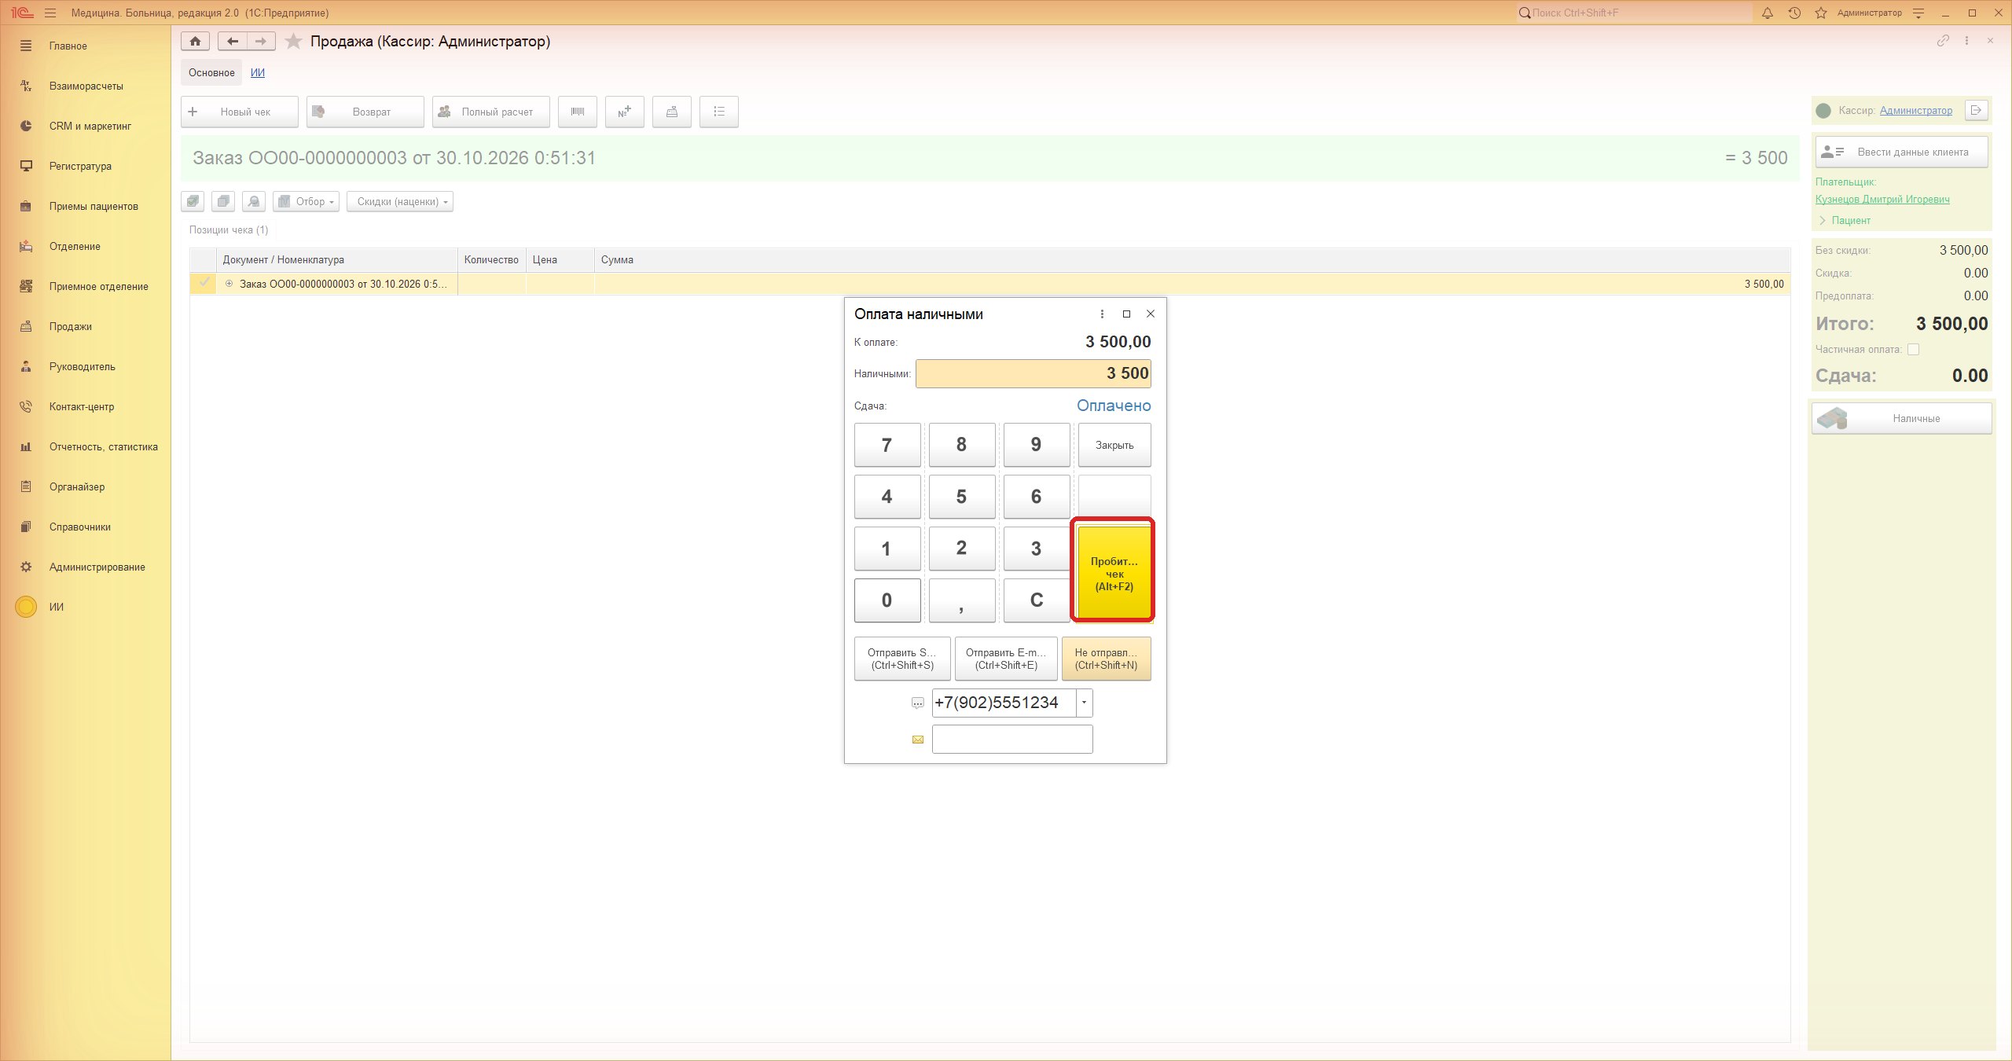Expand the Пациент section
Screen dimensions: 2012x1061
pos(1845,220)
